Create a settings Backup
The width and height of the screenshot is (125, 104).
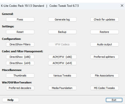(x=62, y=32)
